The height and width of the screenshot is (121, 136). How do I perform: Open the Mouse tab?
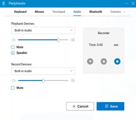pos(39,12)
